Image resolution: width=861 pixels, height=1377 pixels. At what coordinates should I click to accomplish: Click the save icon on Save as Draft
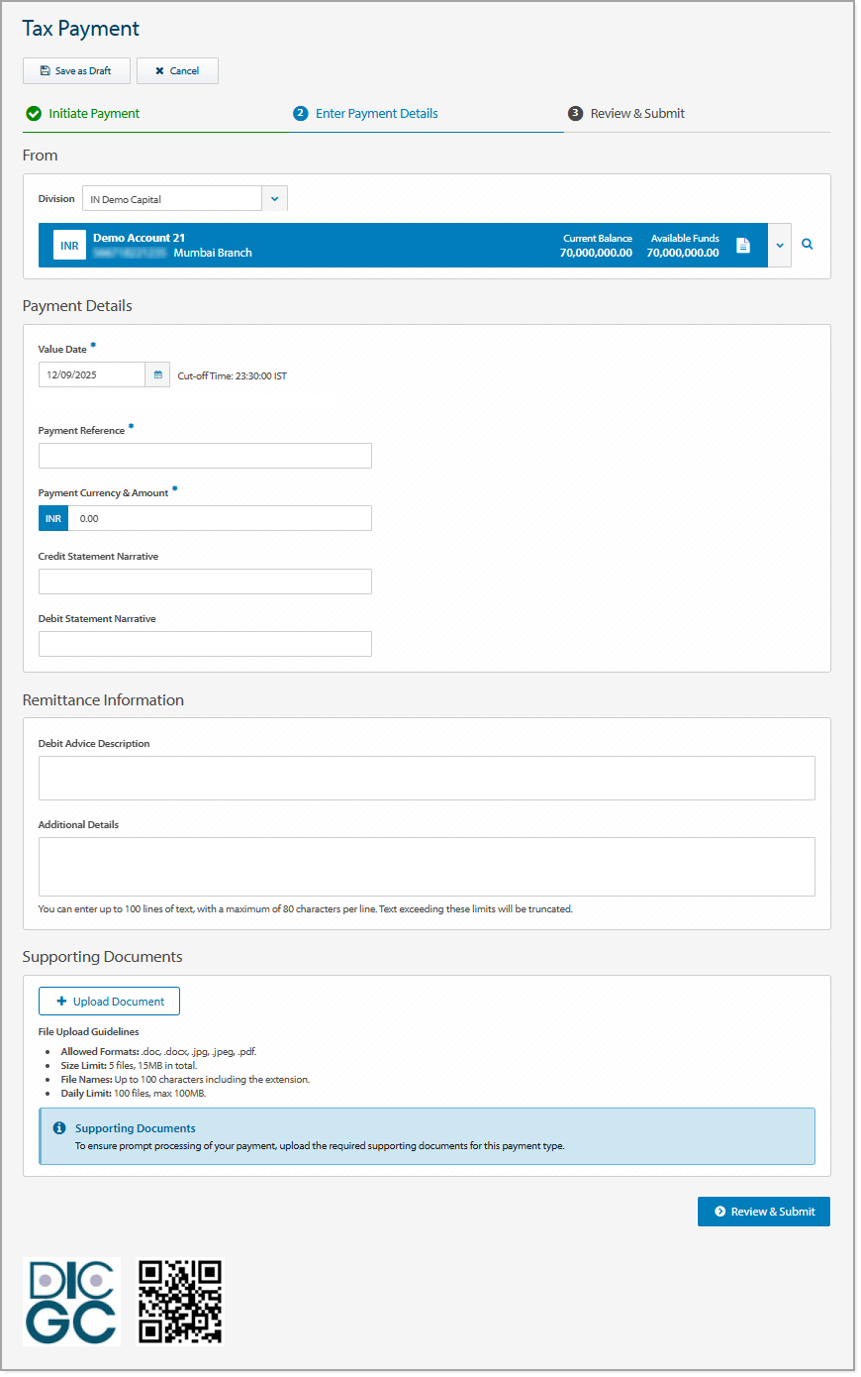tap(45, 70)
